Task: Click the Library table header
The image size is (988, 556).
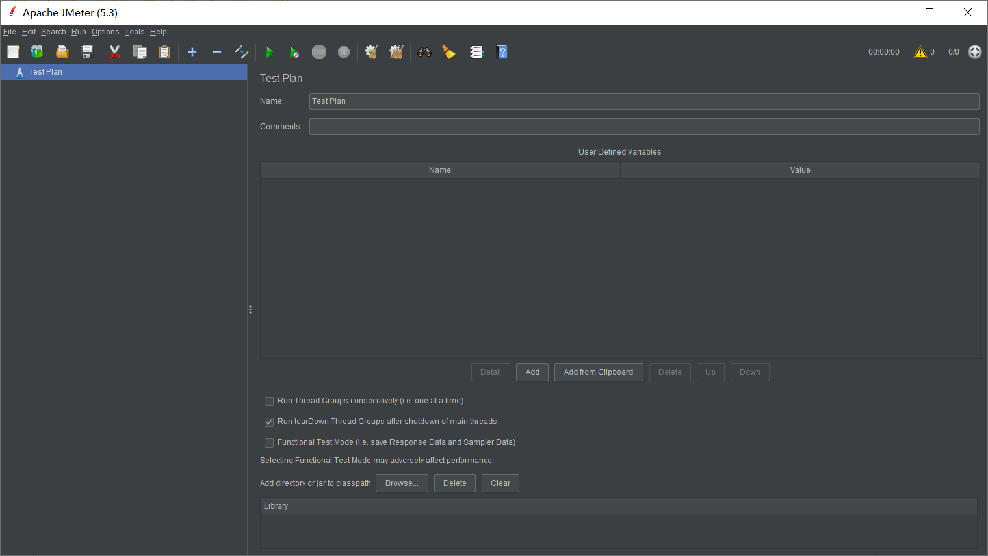Action: click(619, 506)
